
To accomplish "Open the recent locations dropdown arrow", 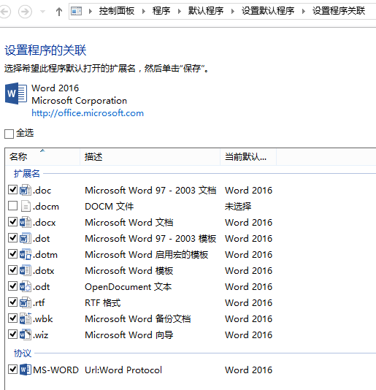I will coord(43,12).
